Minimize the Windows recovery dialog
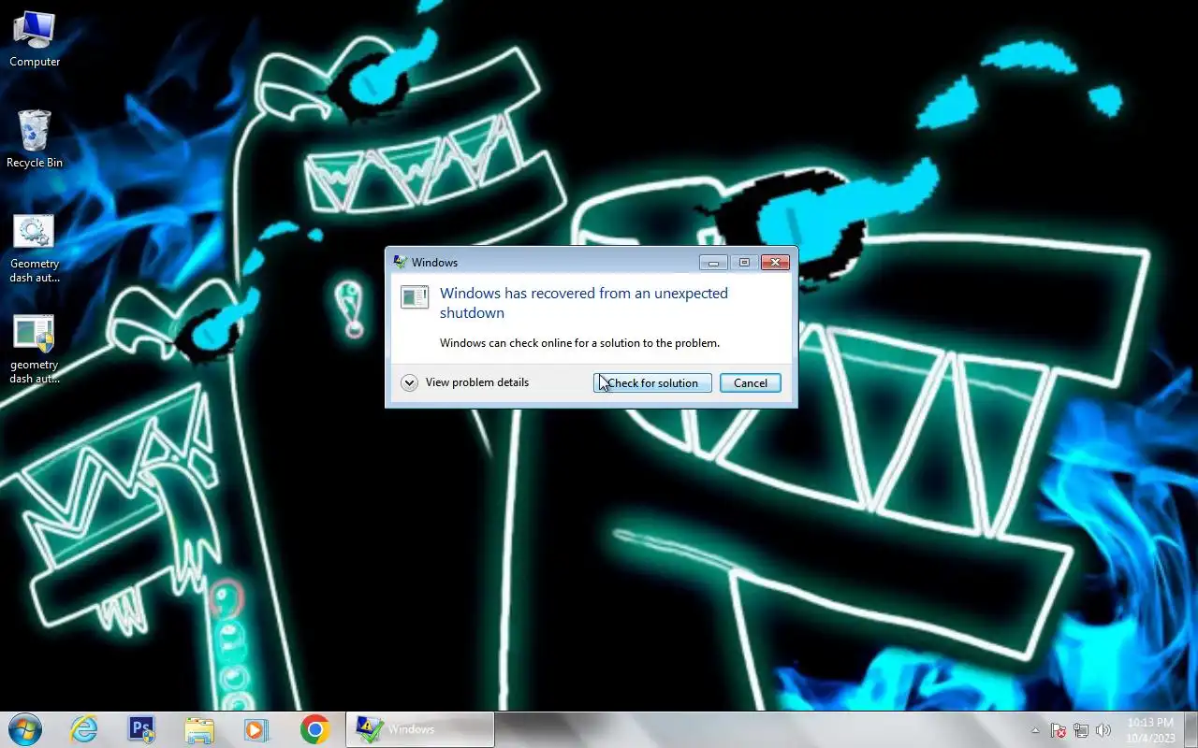The width and height of the screenshot is (1198, 748). coord(713,263)
